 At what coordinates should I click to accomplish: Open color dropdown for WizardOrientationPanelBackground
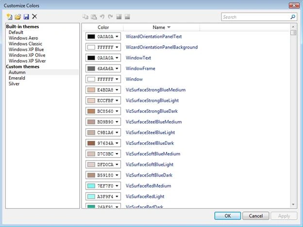click(117, 47)
